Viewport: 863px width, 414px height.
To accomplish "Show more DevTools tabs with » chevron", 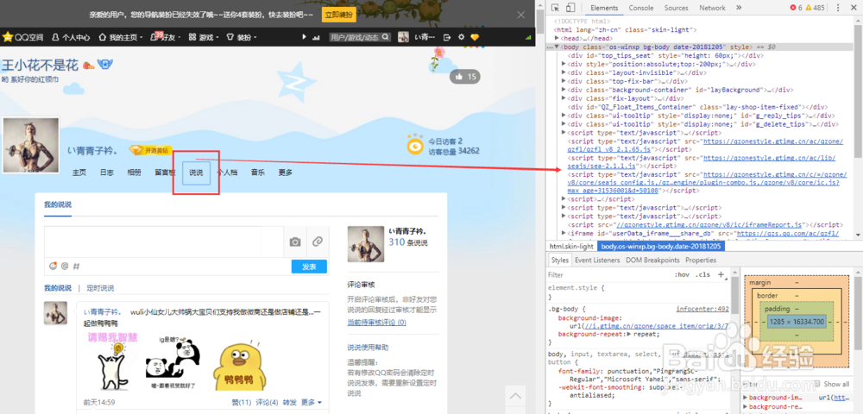I will (738, 8).
